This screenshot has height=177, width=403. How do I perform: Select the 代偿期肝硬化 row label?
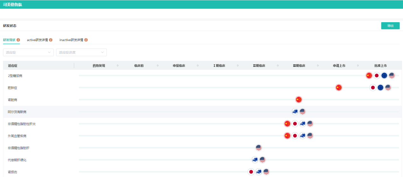17,160
